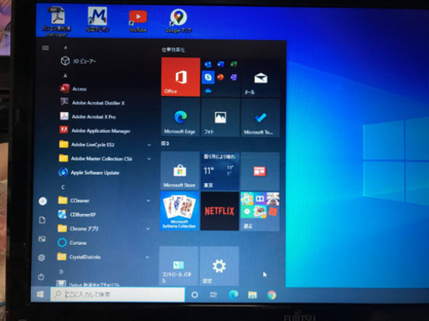This screenshot has width=429, height=321.
Task: Open Pictures from Start sidebar
Action: coord(42,239)
